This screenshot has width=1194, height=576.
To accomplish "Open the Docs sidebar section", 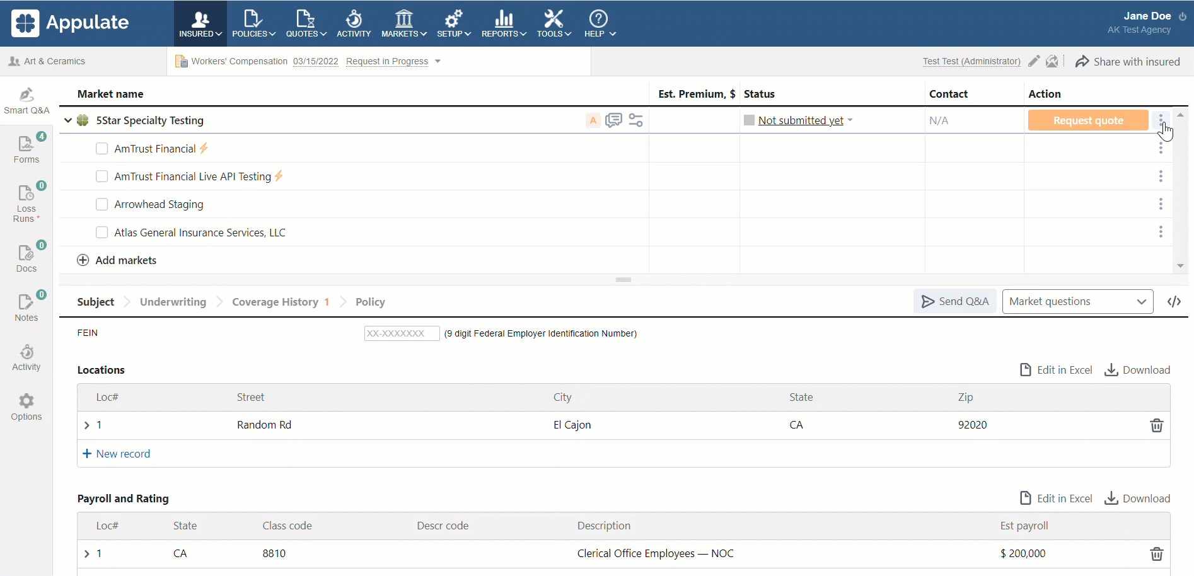I will click(x=26, y=258).
